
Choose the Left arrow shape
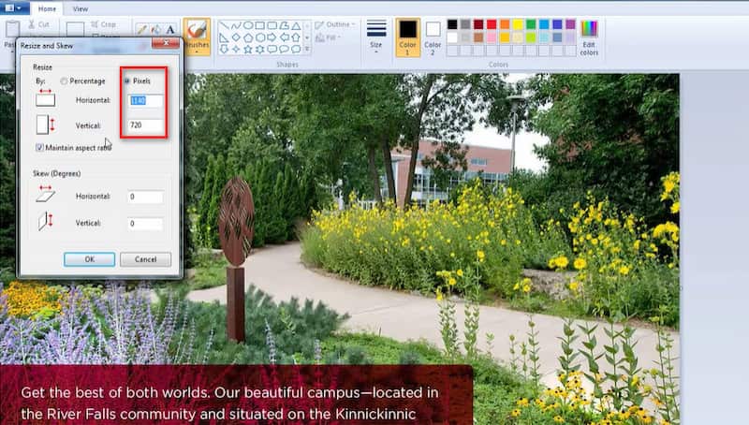[284, 37]
